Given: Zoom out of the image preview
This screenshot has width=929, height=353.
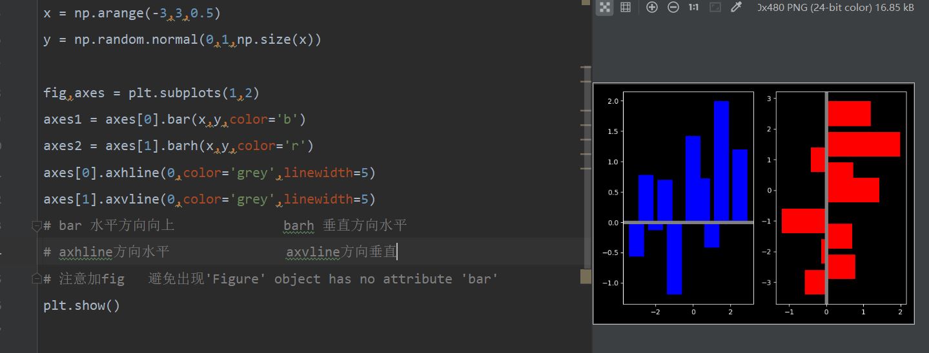Looking at the screenshot, I should (x=673, y=8).
